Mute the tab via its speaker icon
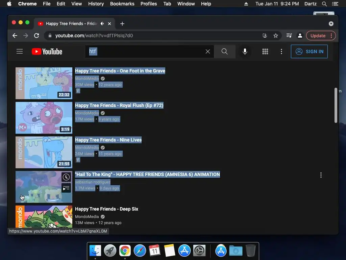 (102, 23)
